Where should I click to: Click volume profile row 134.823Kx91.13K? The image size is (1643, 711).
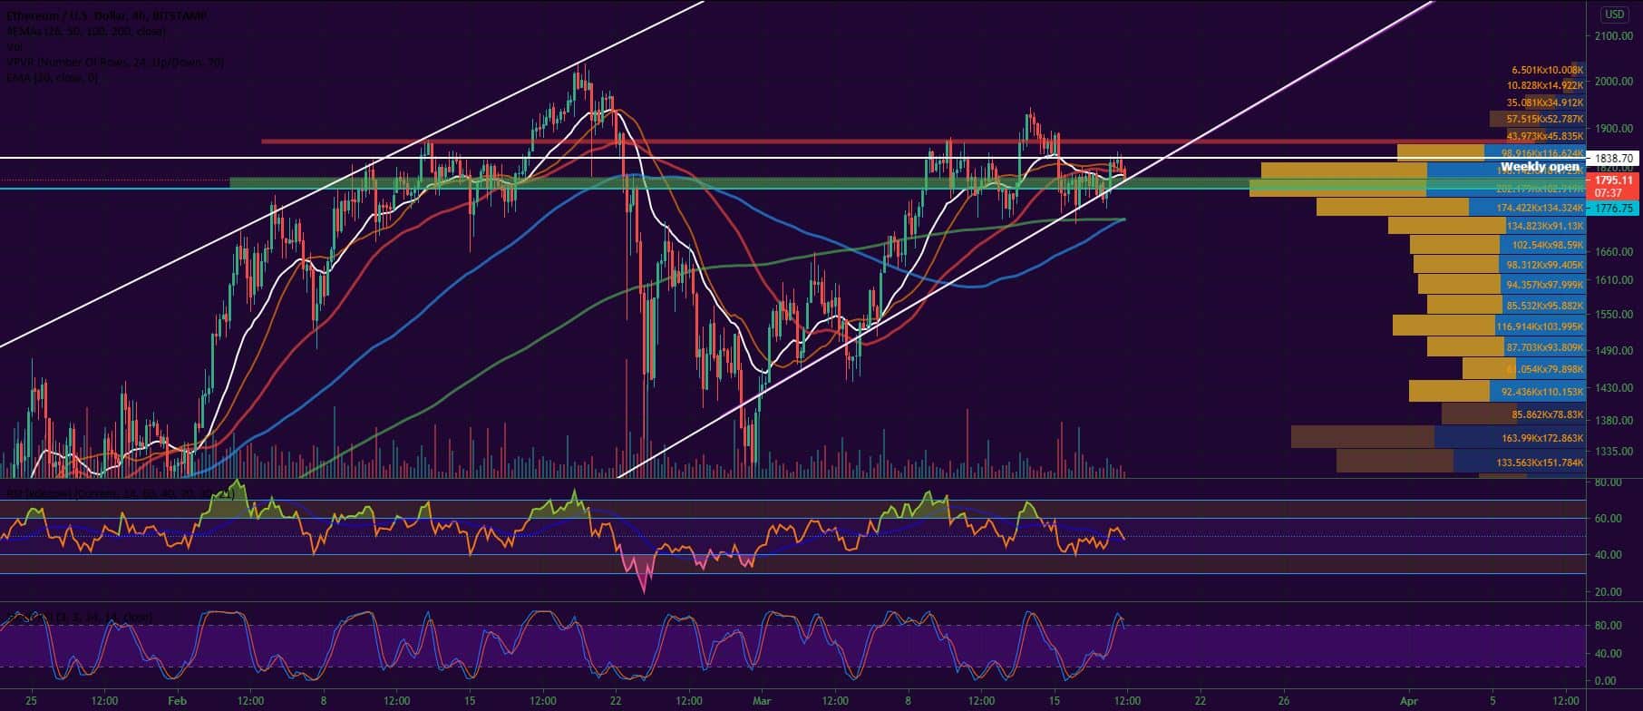pyautogui.click(x=1545, y=226)
